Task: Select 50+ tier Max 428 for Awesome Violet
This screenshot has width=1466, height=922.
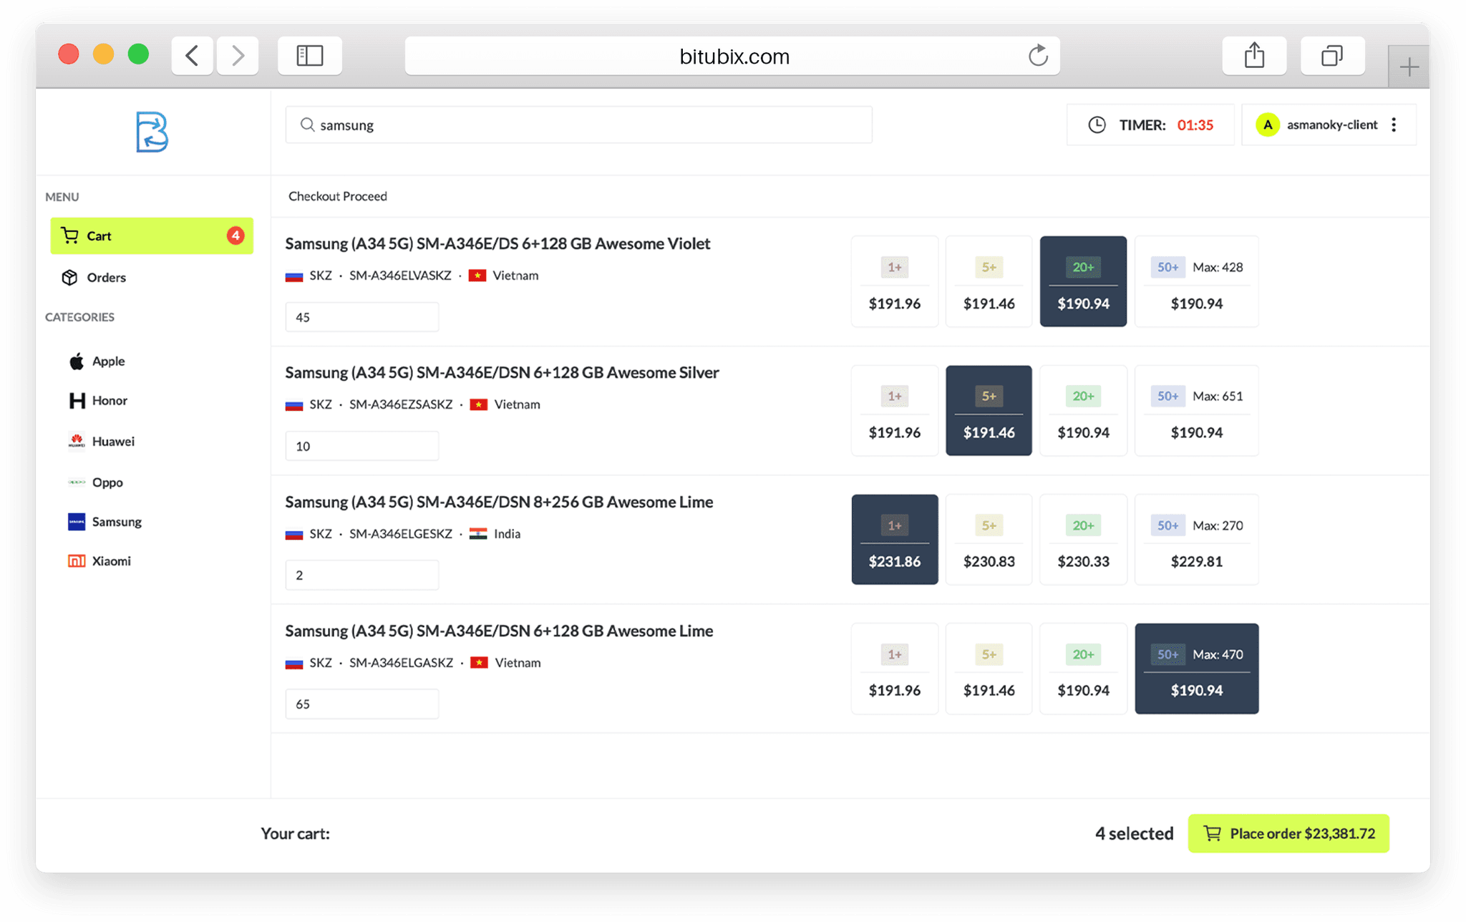Action: pyautogui.click(x=1197, y=281)
